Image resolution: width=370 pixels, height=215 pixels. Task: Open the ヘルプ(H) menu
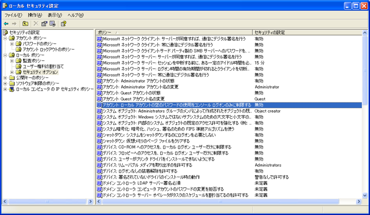75,15
